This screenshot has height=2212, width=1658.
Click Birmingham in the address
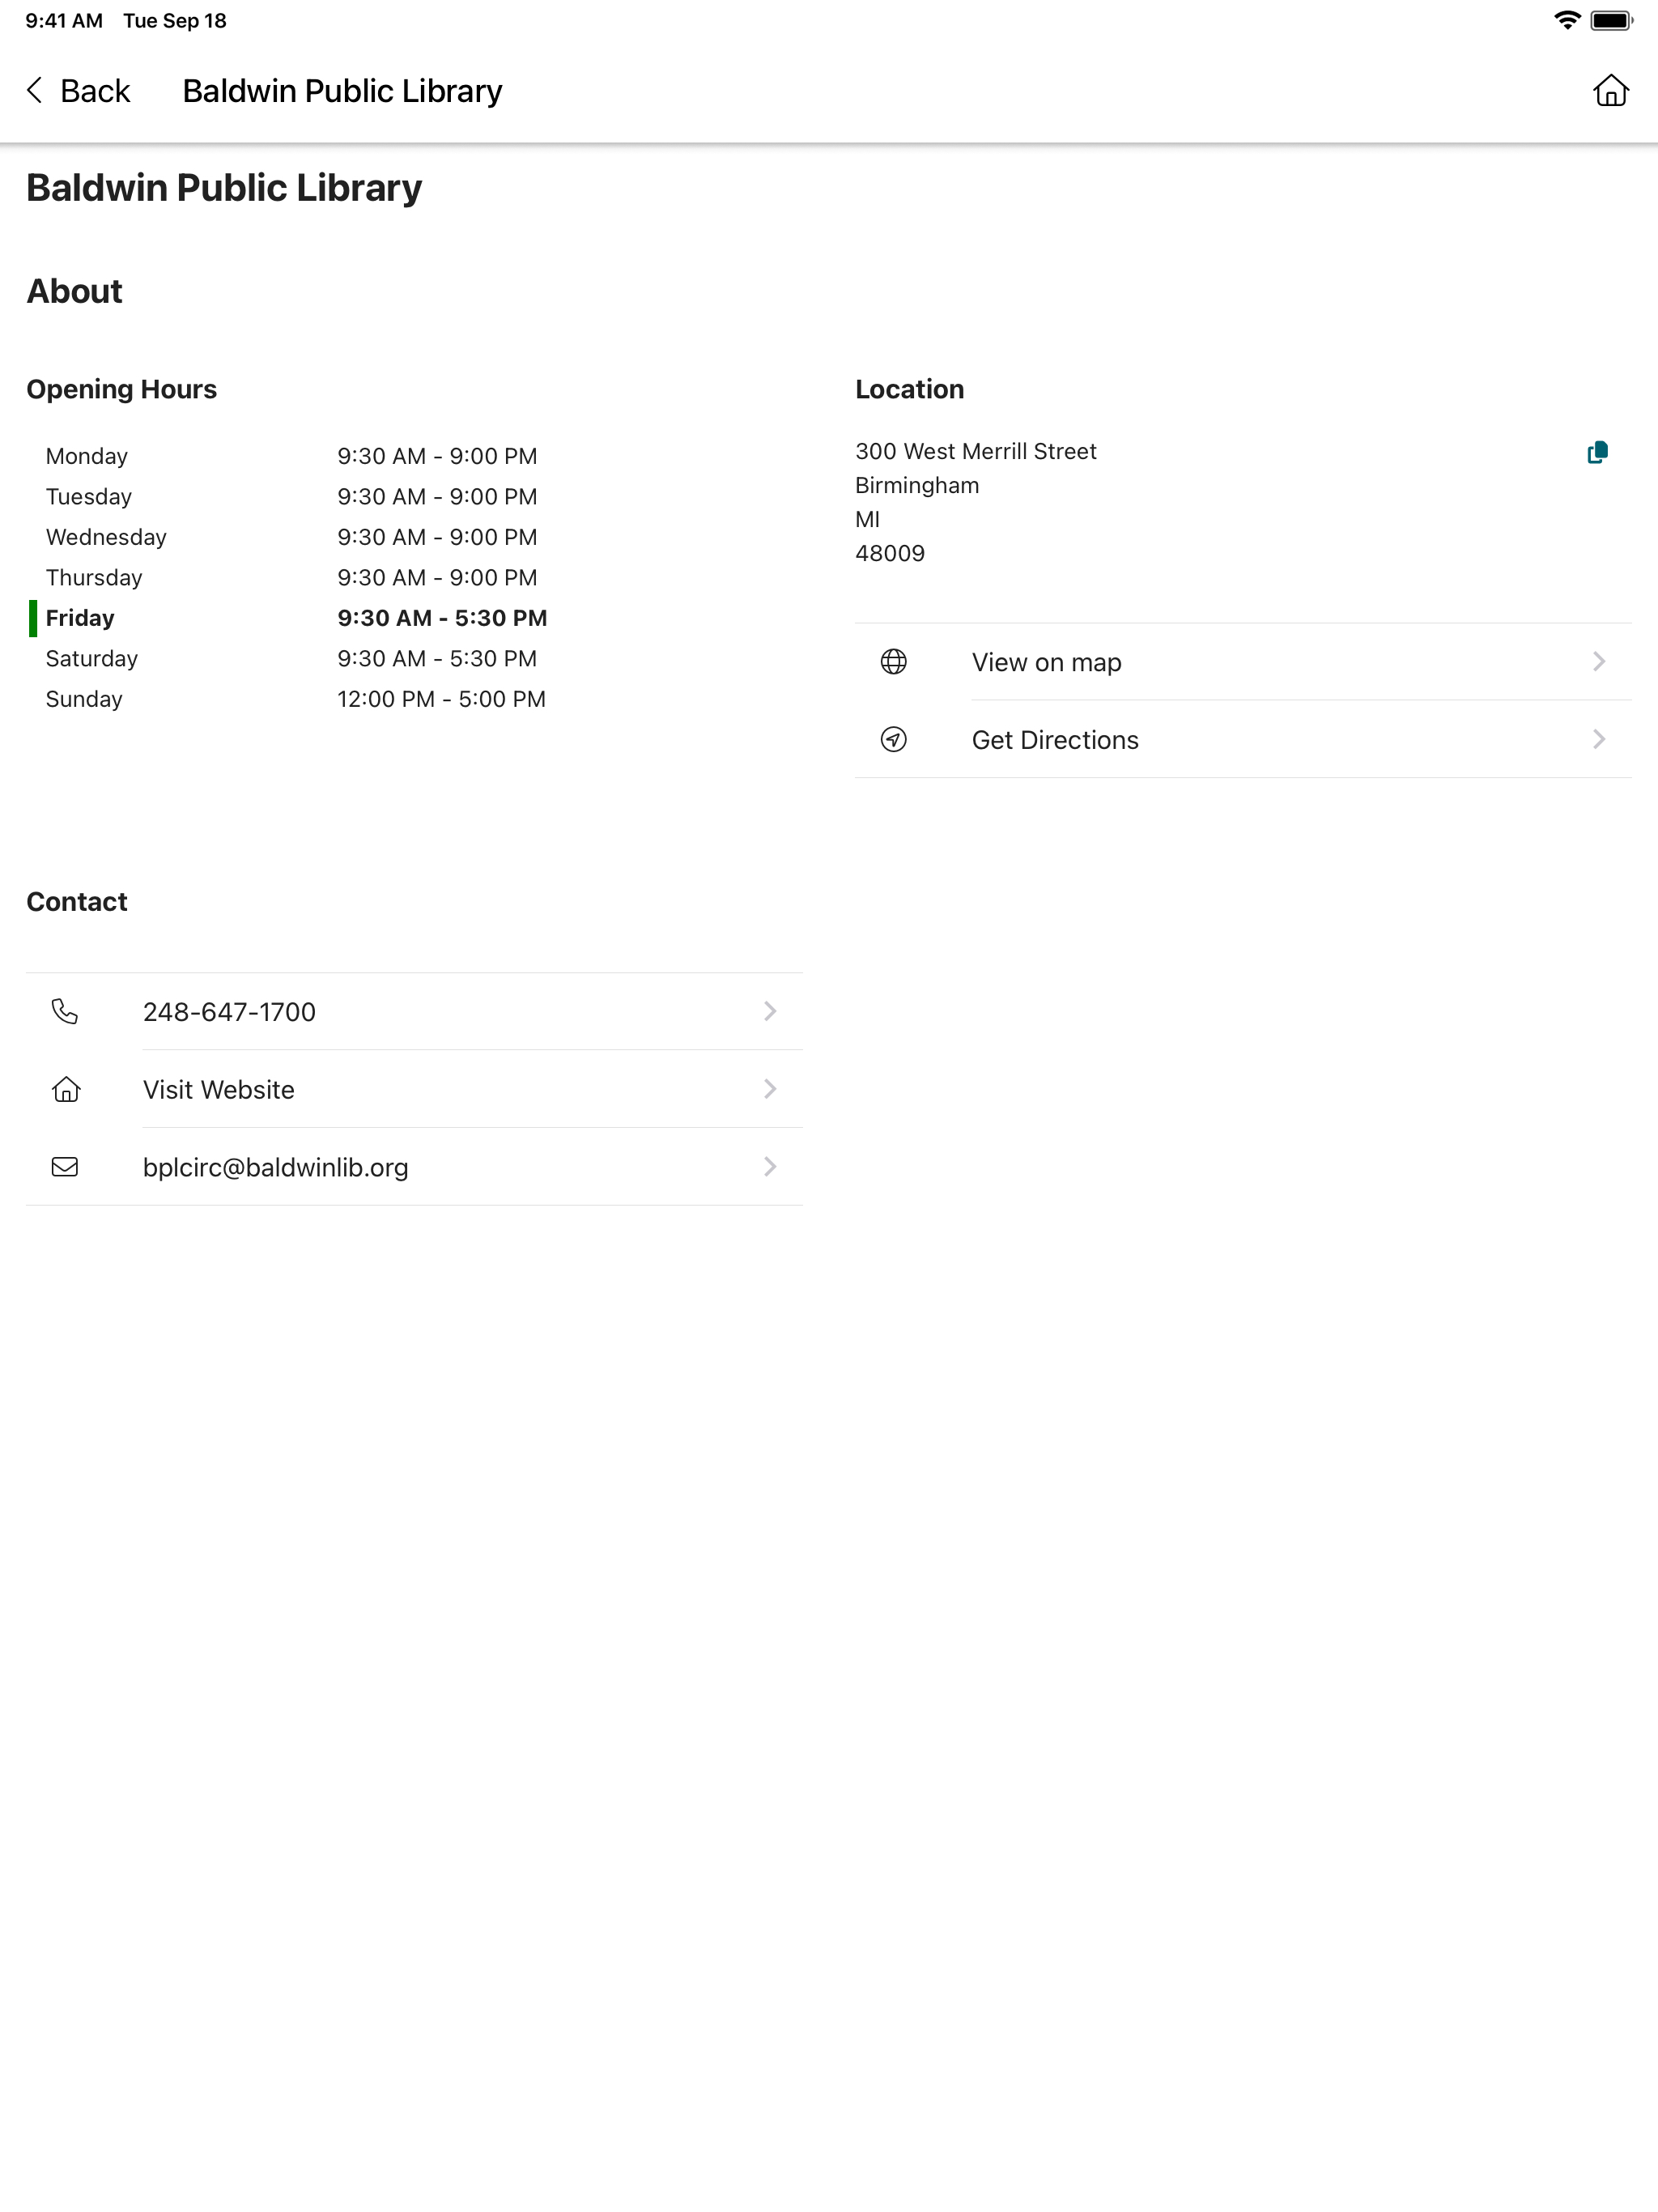[917, 486]
